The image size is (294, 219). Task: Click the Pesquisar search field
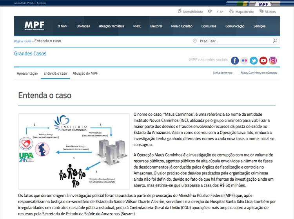pos(234,41)
